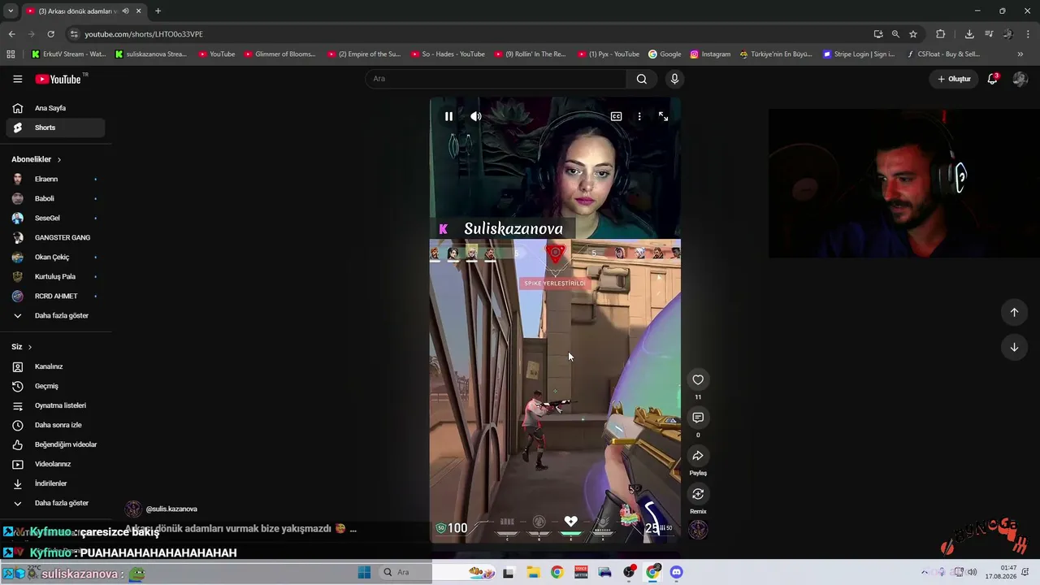Share the Short using Paylaş
The height and width of the screenshot is (585, 1040).
click(698, 456)
